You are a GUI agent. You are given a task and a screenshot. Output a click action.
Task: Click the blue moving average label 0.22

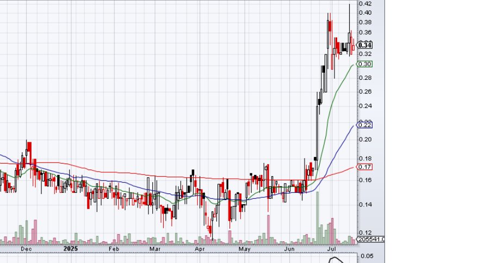coord(365,125)
